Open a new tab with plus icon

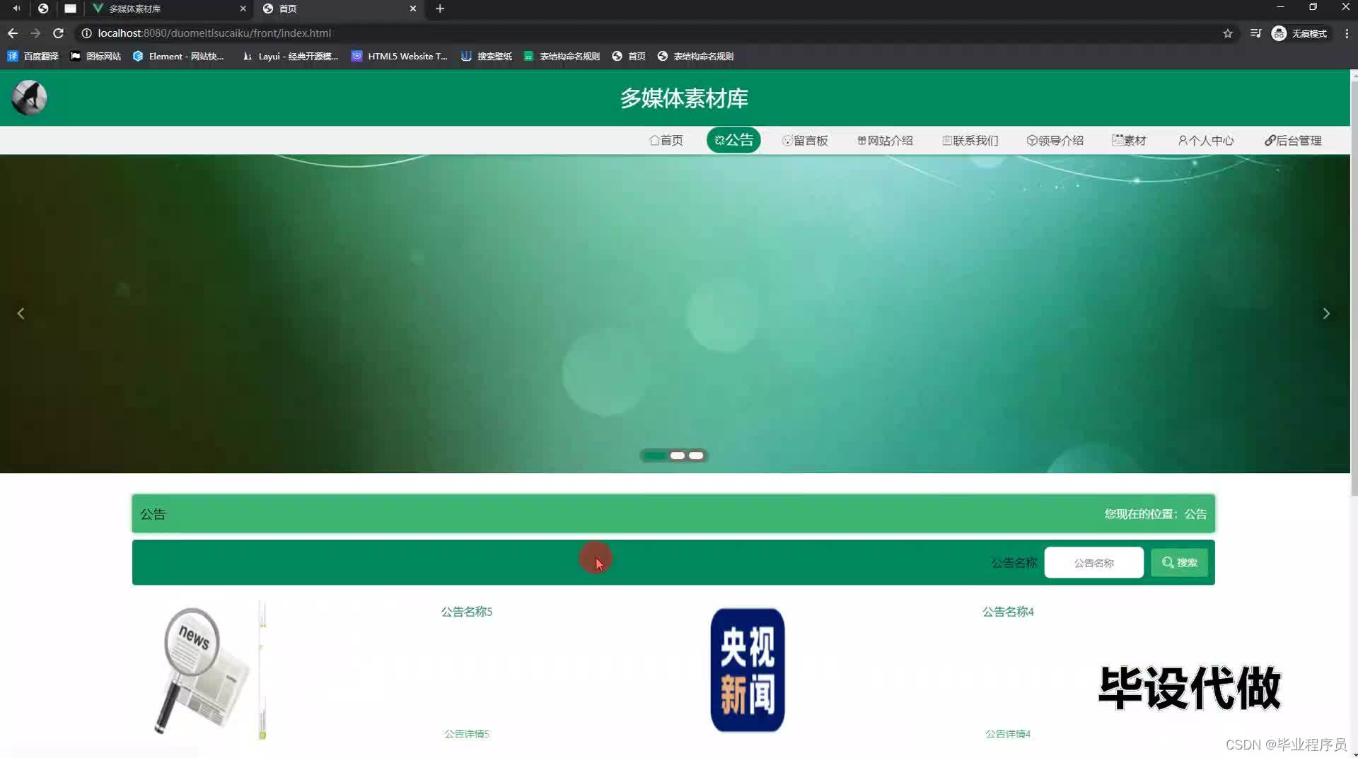click(x=440, y=8)
